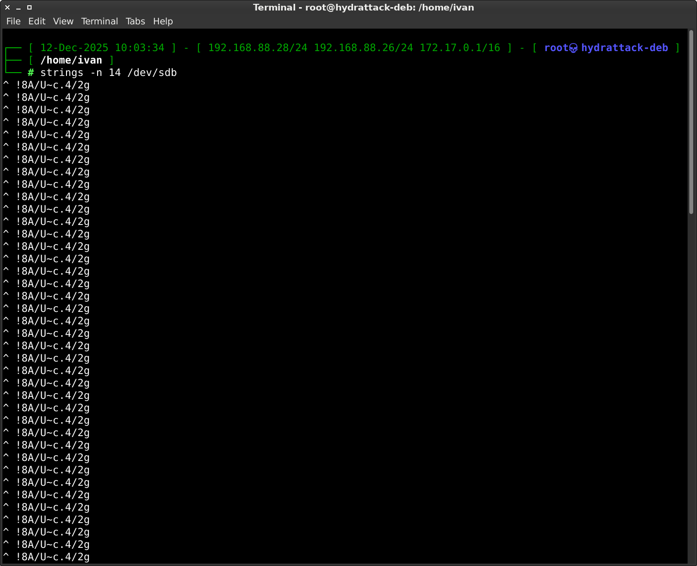The width and height of the screenshot is (697, 566).
Task: Click the skull icon in the prompt
Action: coord(573,48)
